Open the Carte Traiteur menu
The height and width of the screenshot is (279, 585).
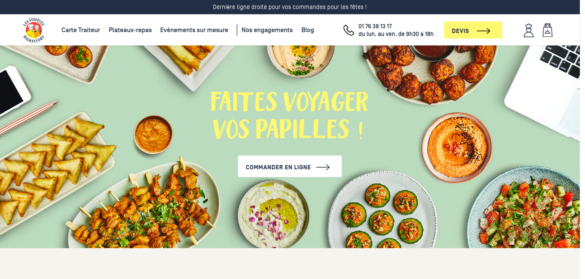81,30
